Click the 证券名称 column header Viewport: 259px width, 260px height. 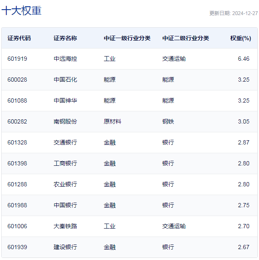(x=65, y=38)
